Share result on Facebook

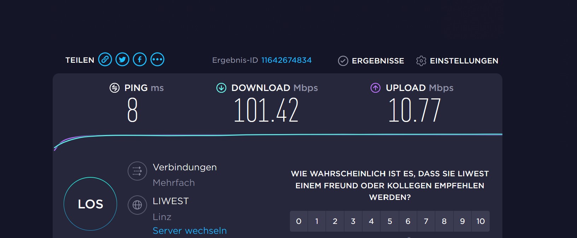pos(140,60)
